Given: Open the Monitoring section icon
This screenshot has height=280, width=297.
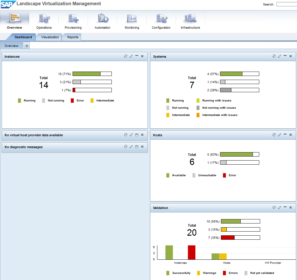Looking at the screenshot, I should (x=132, y=19).
